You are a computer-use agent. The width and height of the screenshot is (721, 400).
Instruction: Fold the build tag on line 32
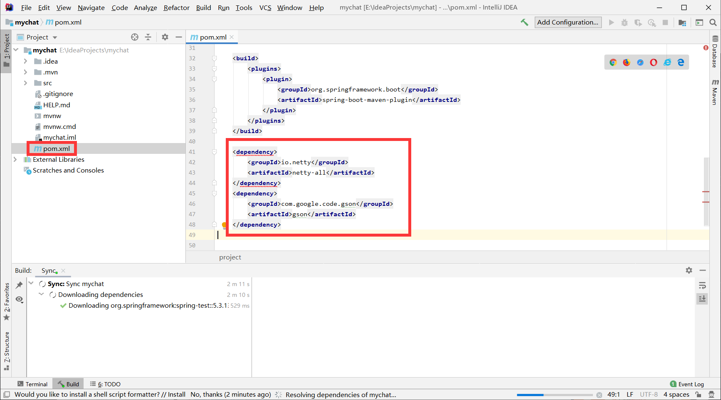pos(214,58)
